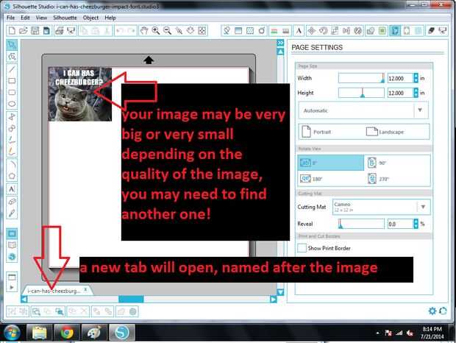Screen dimensions: 456x343
Task: Open the Edit menu
Action: point(25,18)
